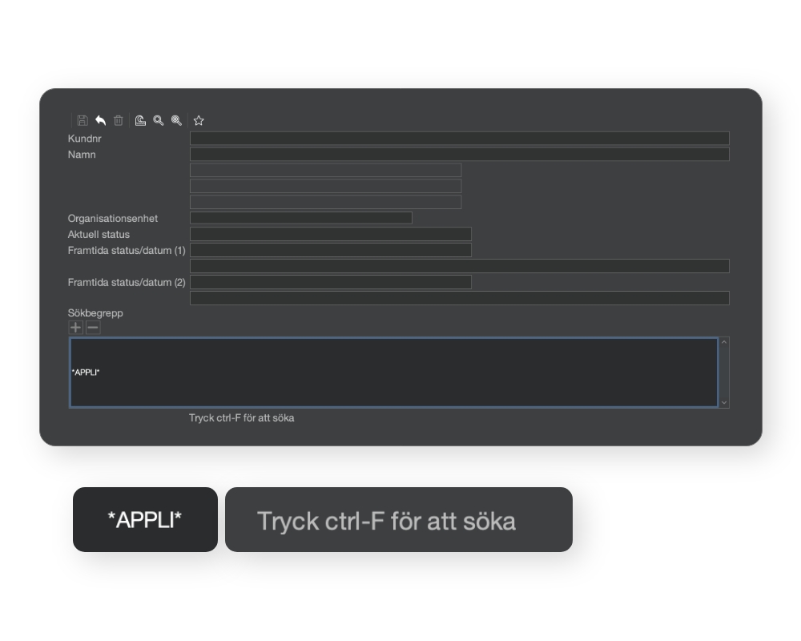
Task: Click the magnifier with filled lens icon
Action: pyautogui.click(x=176, y=121)
